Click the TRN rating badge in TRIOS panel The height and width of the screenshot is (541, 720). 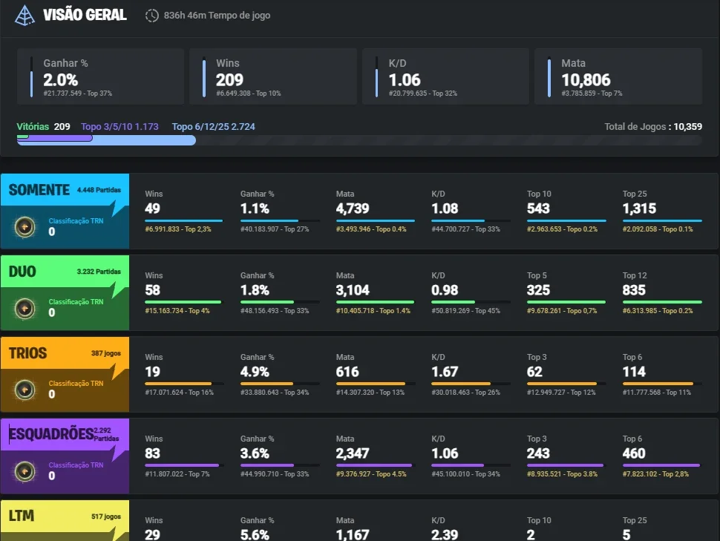point(24,390)
